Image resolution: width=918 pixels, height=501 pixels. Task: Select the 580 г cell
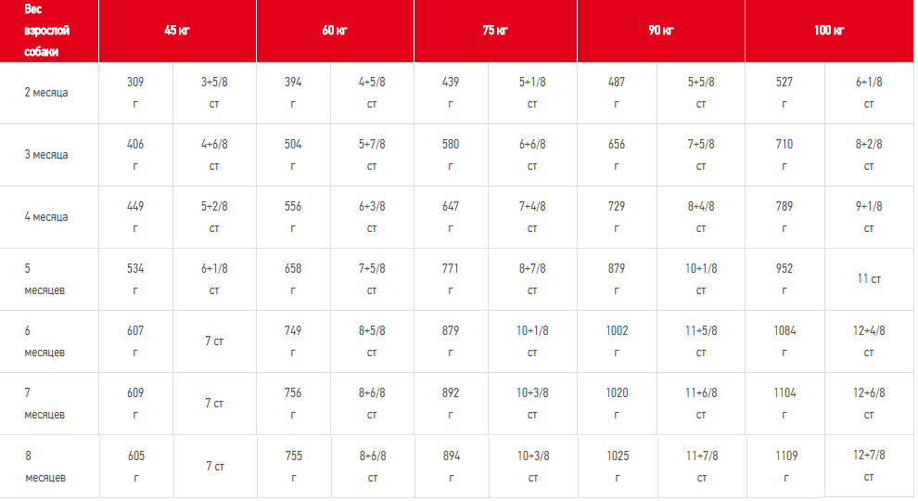451,155
